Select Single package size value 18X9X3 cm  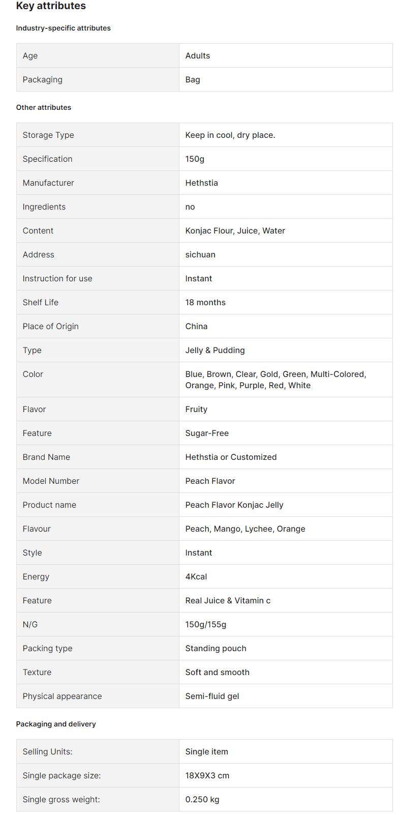point(207,775)
